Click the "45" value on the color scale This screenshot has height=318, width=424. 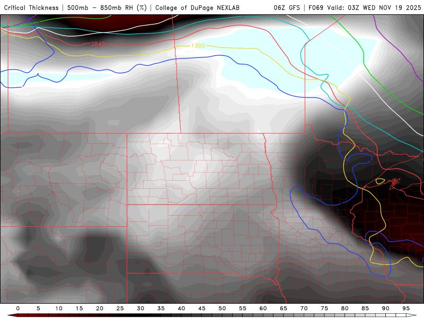coord(201,308)
